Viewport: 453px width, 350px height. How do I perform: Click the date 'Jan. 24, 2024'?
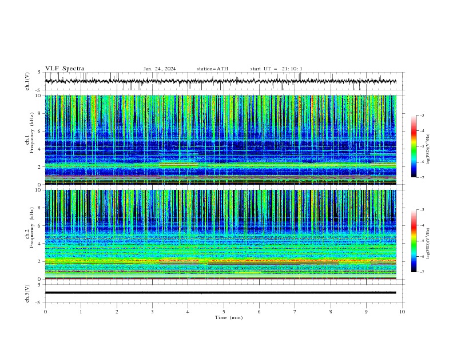coord(160,69)
